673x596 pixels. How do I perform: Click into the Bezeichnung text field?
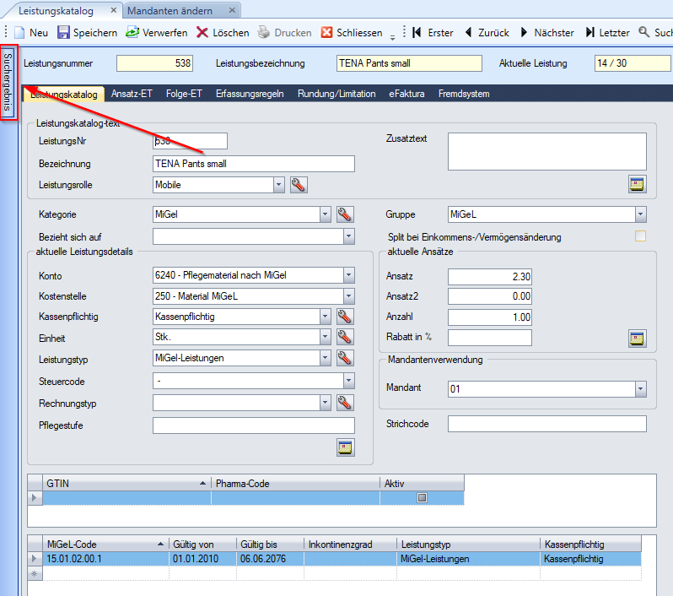(x=254, y=164)
